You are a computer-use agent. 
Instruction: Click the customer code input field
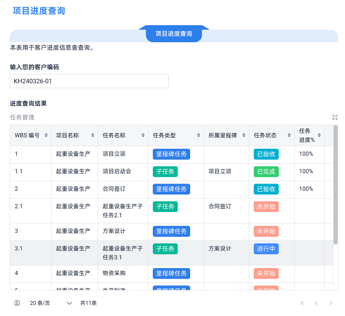click(89, 81)
